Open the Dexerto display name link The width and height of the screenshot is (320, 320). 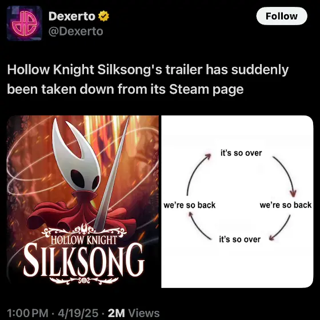[x=72, y=16]
